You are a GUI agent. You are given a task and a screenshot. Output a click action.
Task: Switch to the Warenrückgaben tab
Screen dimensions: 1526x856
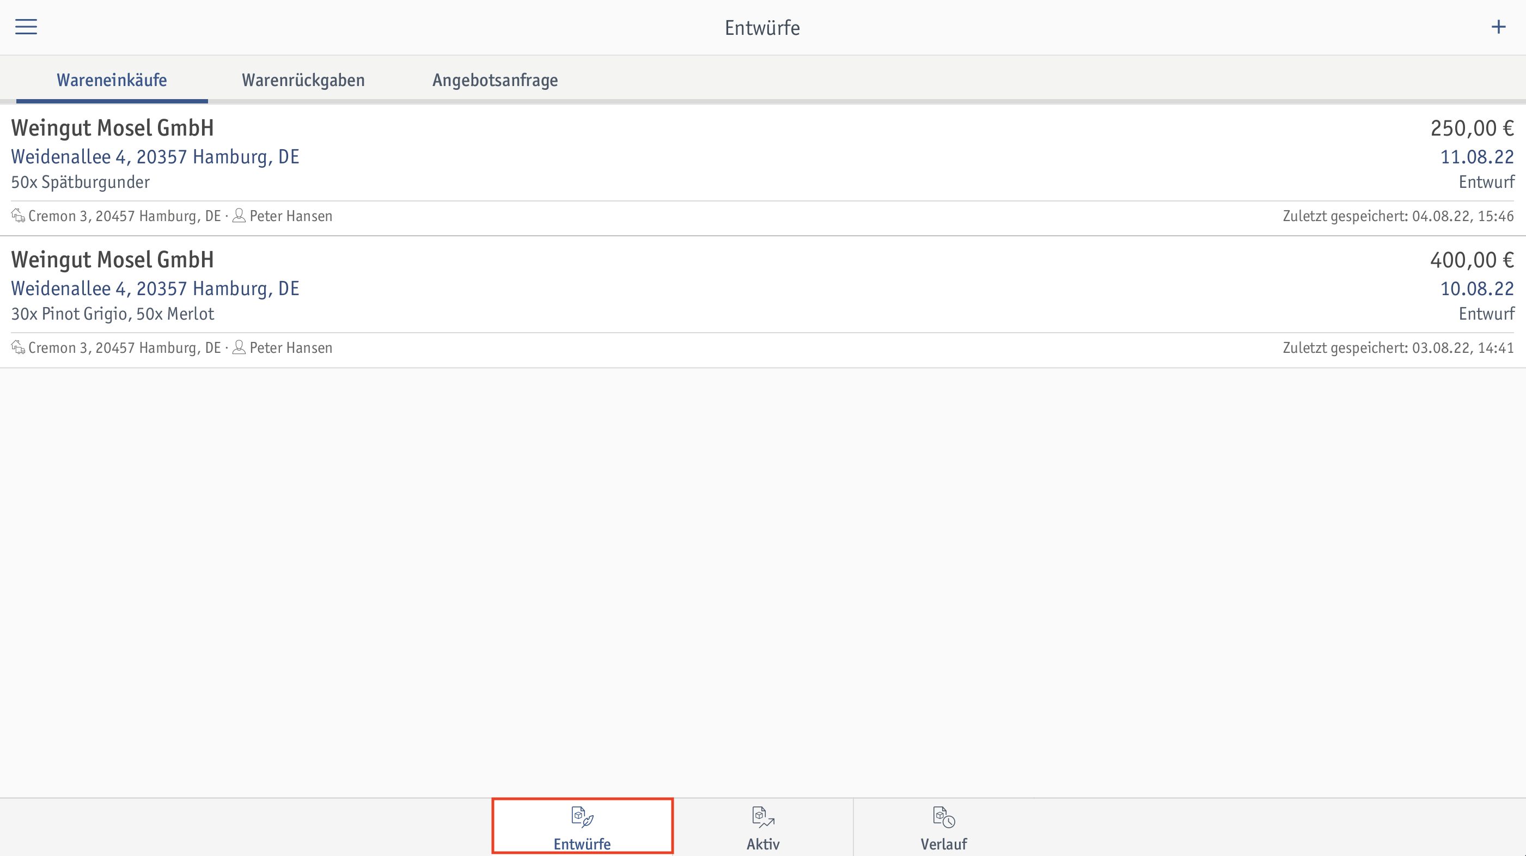tap(303, 80)
